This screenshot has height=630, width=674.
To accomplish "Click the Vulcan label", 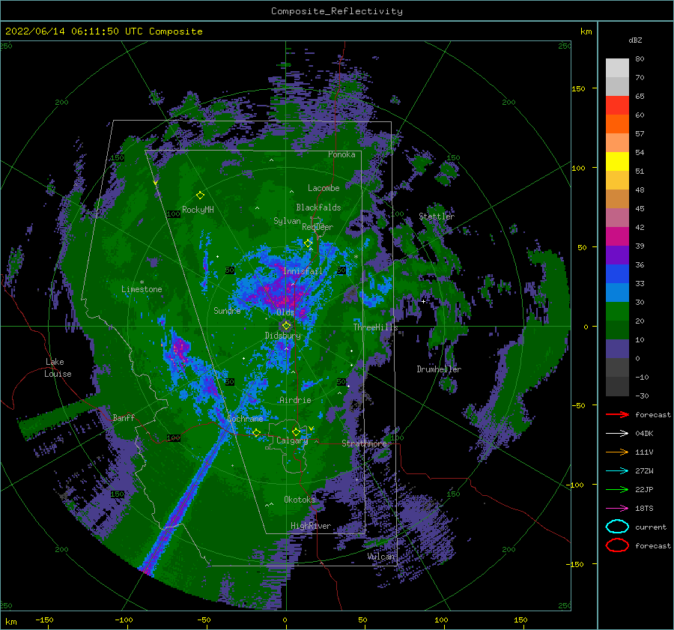I will click(x=381, y=557).
